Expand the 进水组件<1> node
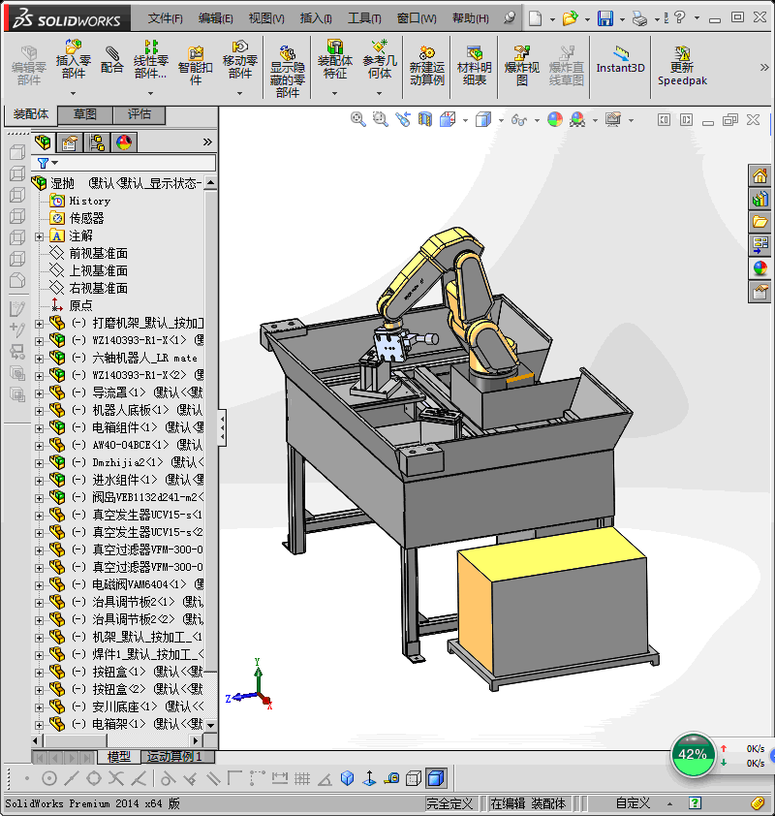Viewport: 775px width, 816px height. click(x=39, y=481)
